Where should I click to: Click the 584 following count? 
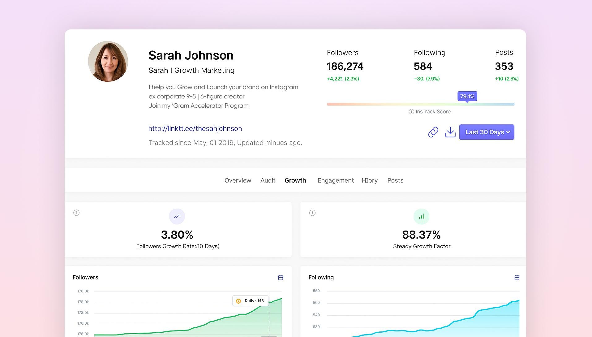click(x=423, y=66)
